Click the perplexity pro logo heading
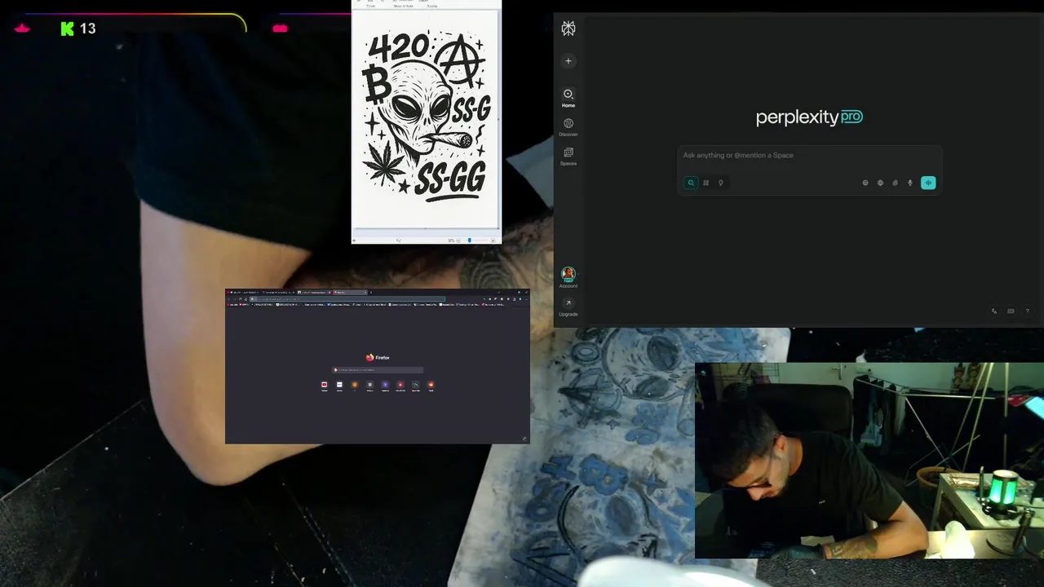 [809, 117]
